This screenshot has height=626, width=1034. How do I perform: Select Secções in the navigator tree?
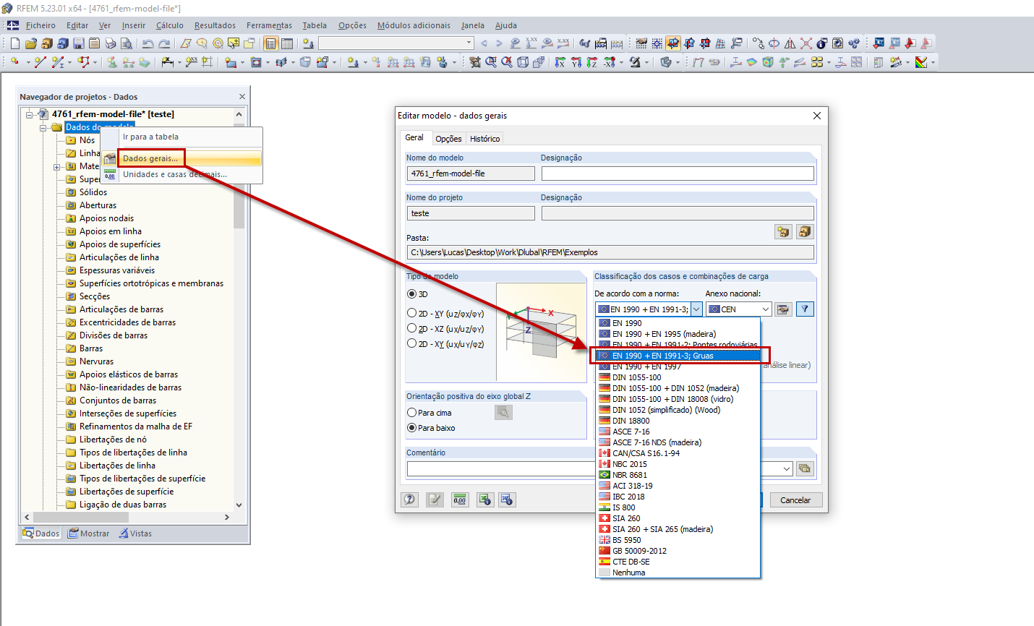pos(95,296)
